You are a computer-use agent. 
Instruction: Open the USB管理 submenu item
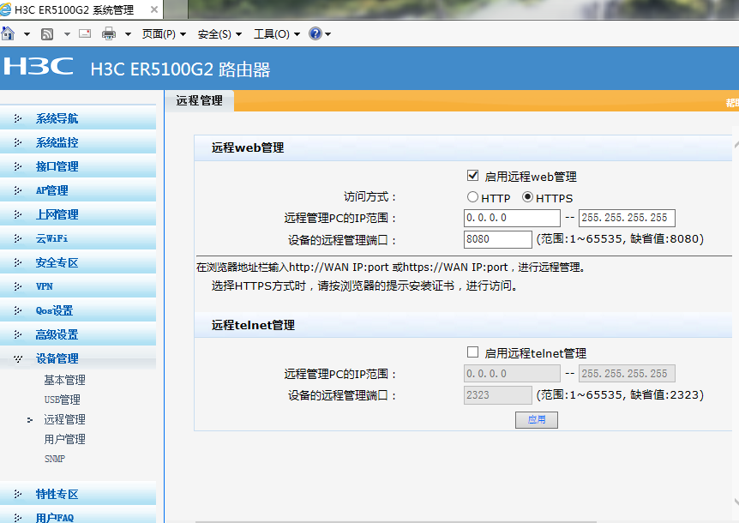[63, 400]
